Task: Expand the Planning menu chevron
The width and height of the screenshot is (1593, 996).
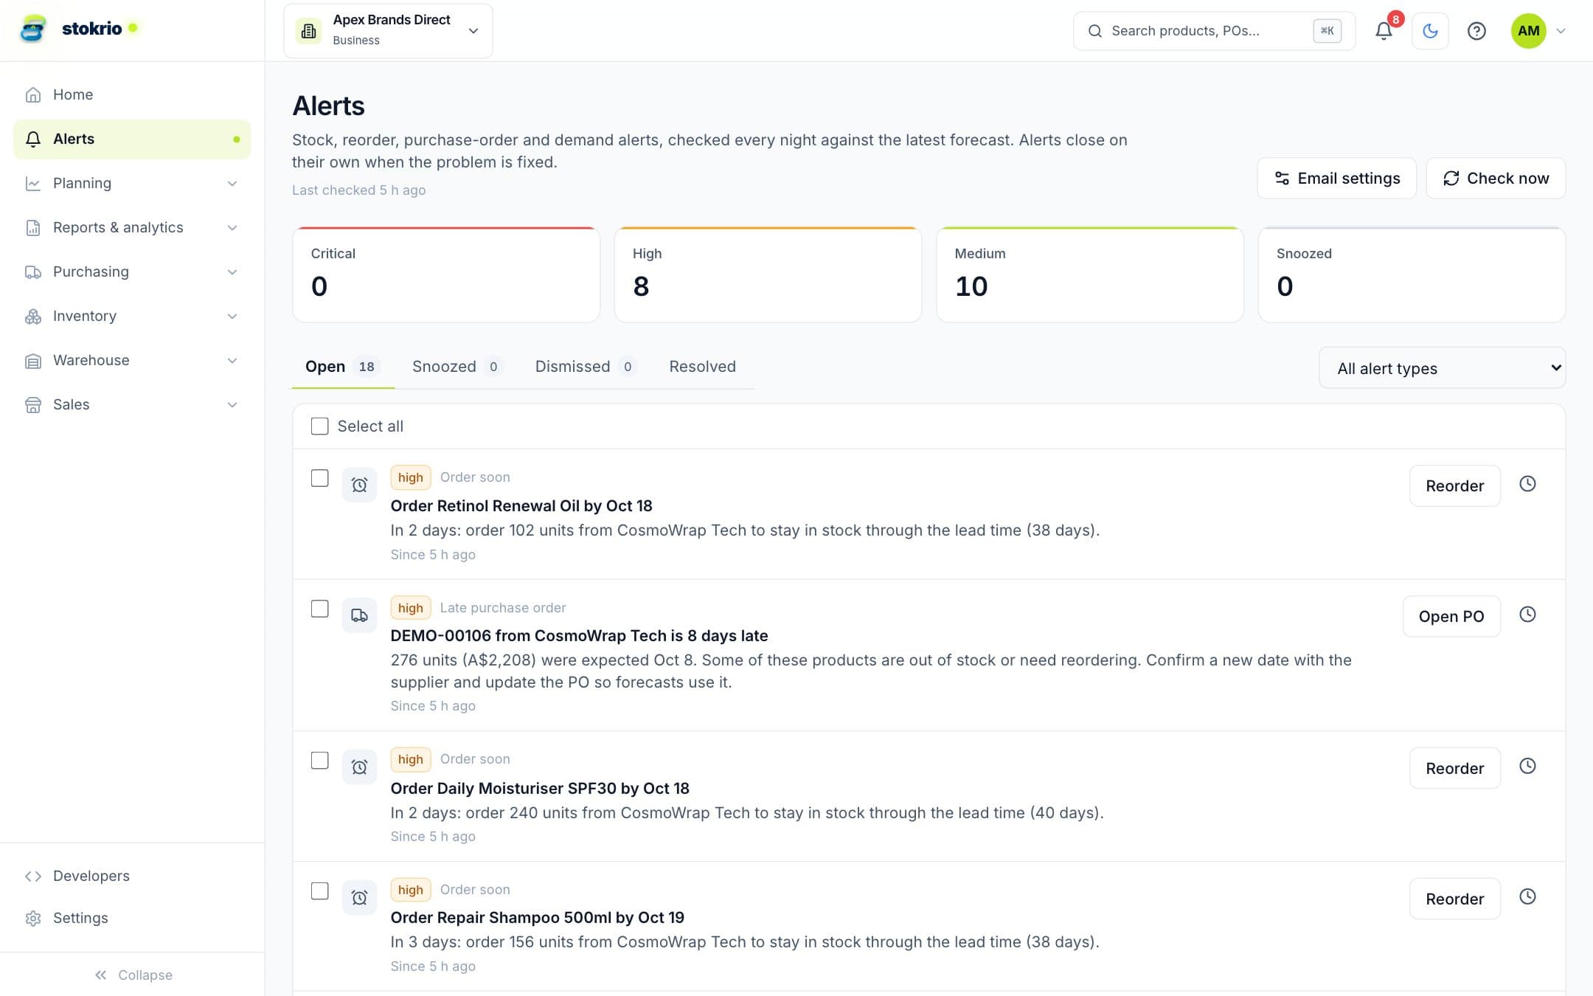Action: click(x=232, y=183)
